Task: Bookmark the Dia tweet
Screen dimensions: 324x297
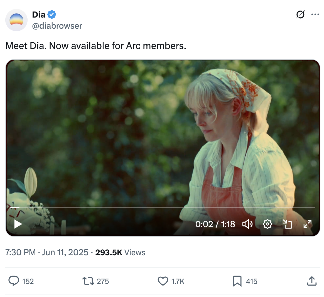Action: (237, 281)
